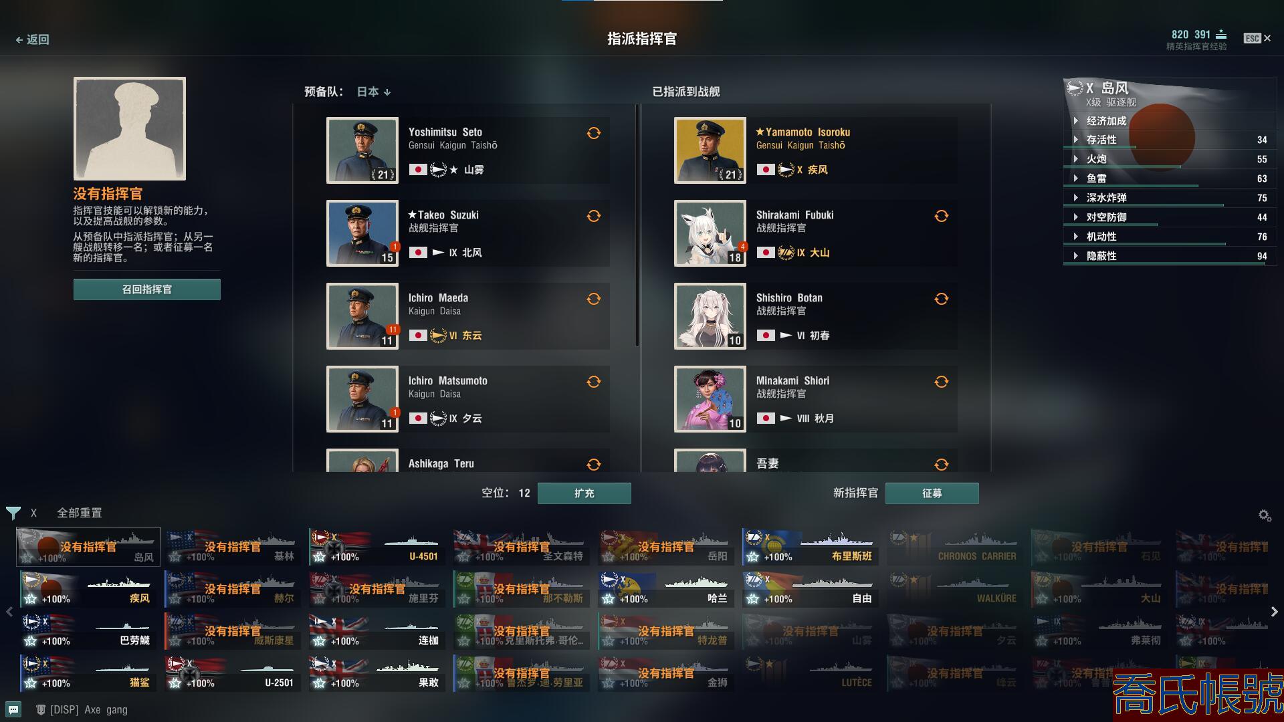Click the reserve list scrollbar
Viewport: 1284px width, 722px height.
tap(637, 227)
